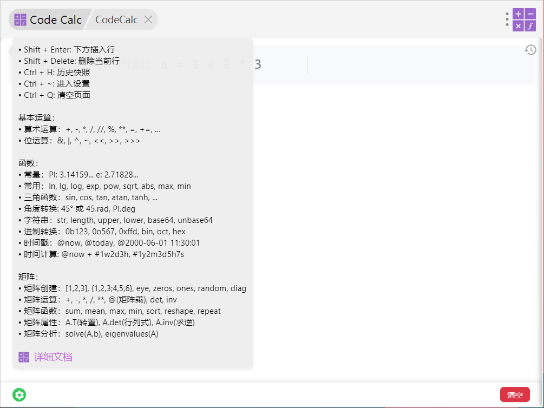Screen dimensions: 544x408
Task: Click the 位运算 operators line
Action: pos(80,141)
